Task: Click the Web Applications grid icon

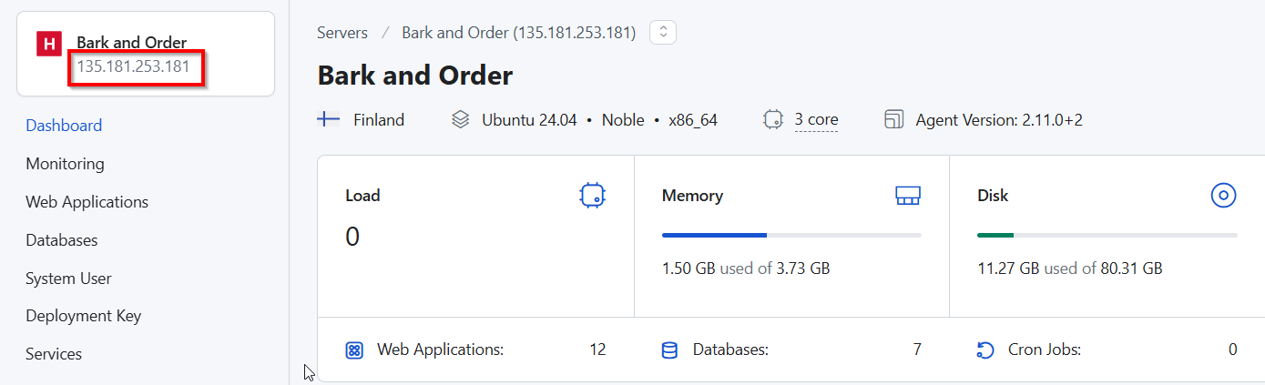Action: [354, 350]
